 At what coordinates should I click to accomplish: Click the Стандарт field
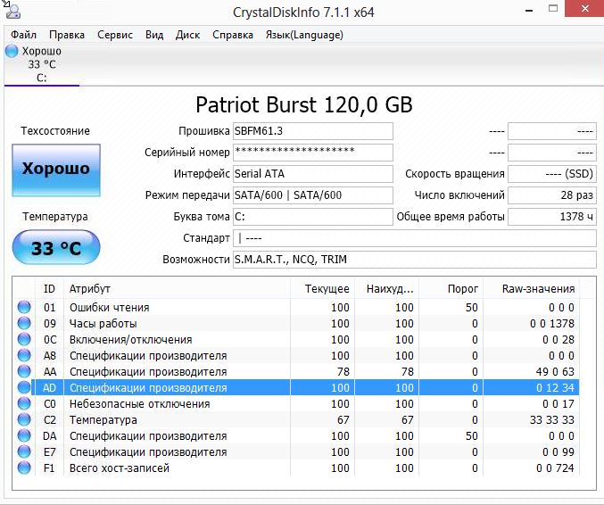415,238
